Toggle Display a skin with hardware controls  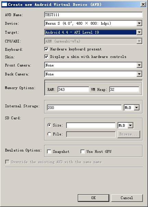[x=46, y=57]
